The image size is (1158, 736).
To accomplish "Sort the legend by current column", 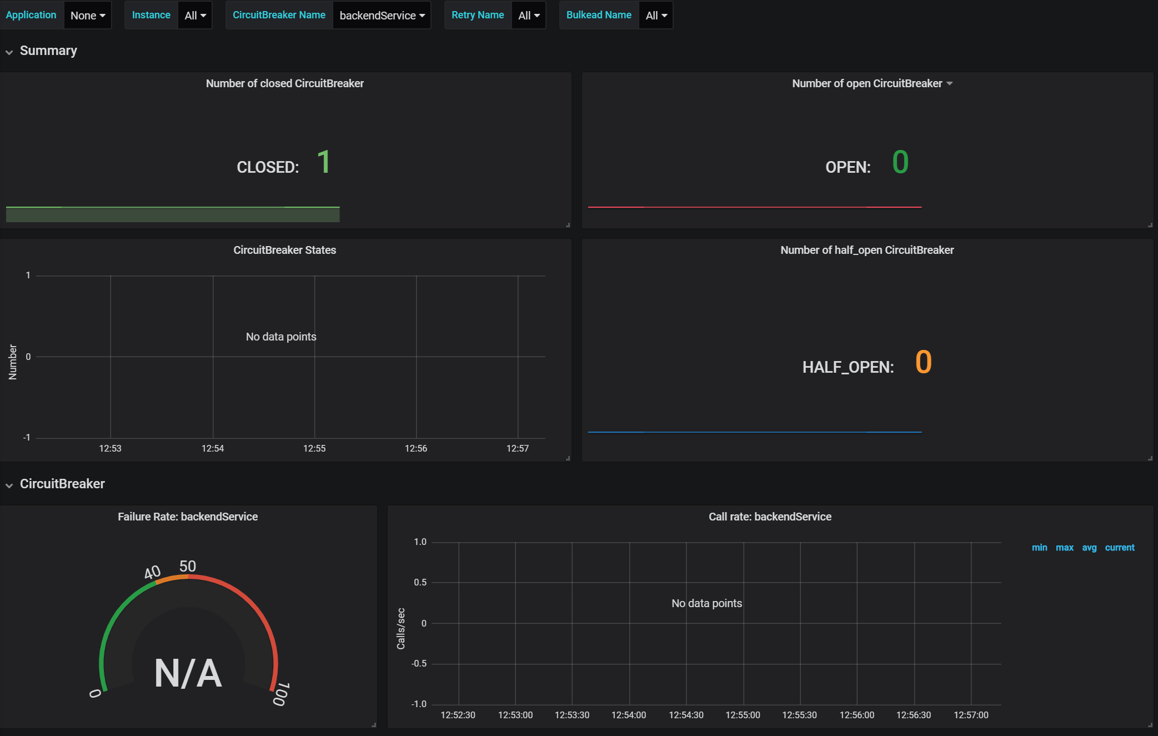I will tap(1119, 548).
